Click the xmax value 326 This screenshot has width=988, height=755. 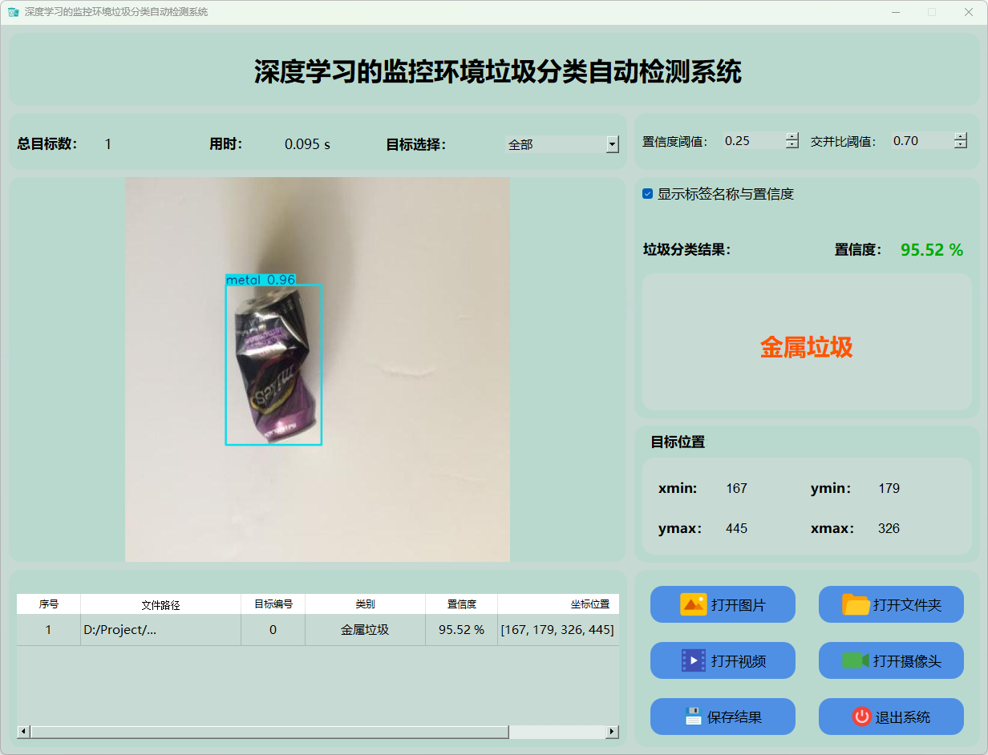(889, 528)
